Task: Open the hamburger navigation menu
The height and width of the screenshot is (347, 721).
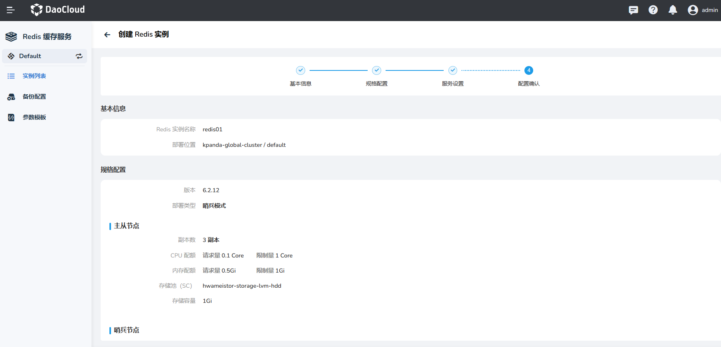Action: pos(11,10)
